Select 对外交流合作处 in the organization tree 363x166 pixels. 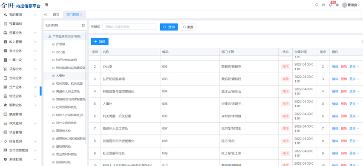66,123
